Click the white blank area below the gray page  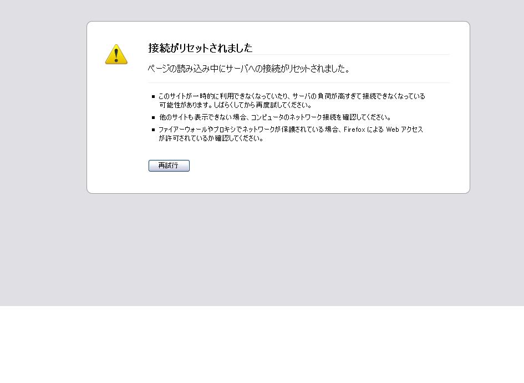pos(262,344)
